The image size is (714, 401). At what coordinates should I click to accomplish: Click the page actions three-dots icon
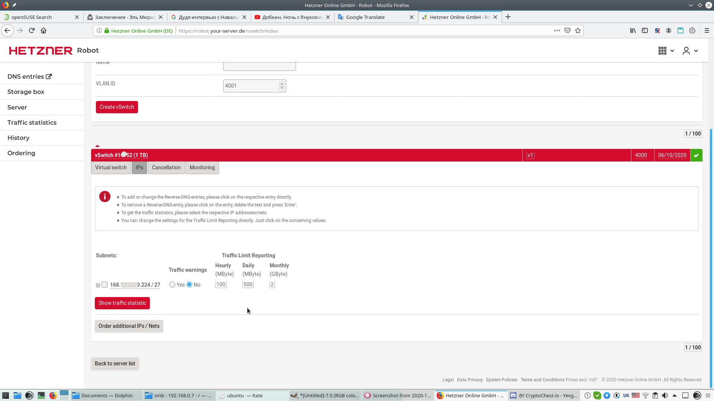click(557, 31)
